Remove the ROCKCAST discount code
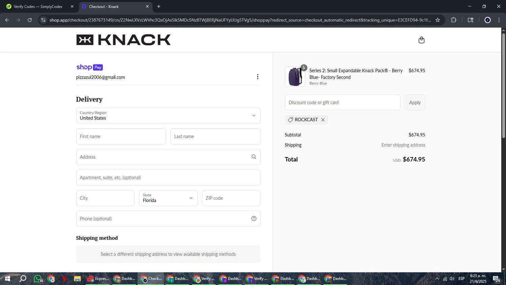This screenshot has width=506, height=285. point(323,120)
